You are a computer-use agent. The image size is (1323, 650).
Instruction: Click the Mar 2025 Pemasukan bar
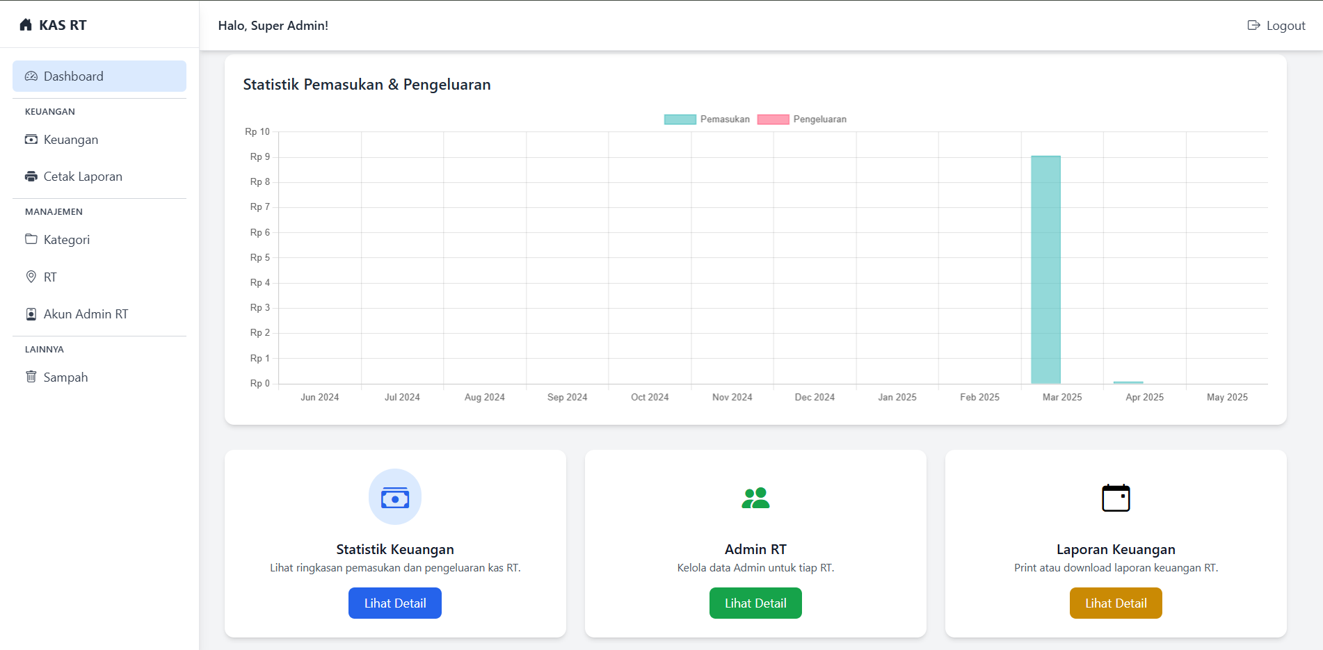coord(1045,270)
